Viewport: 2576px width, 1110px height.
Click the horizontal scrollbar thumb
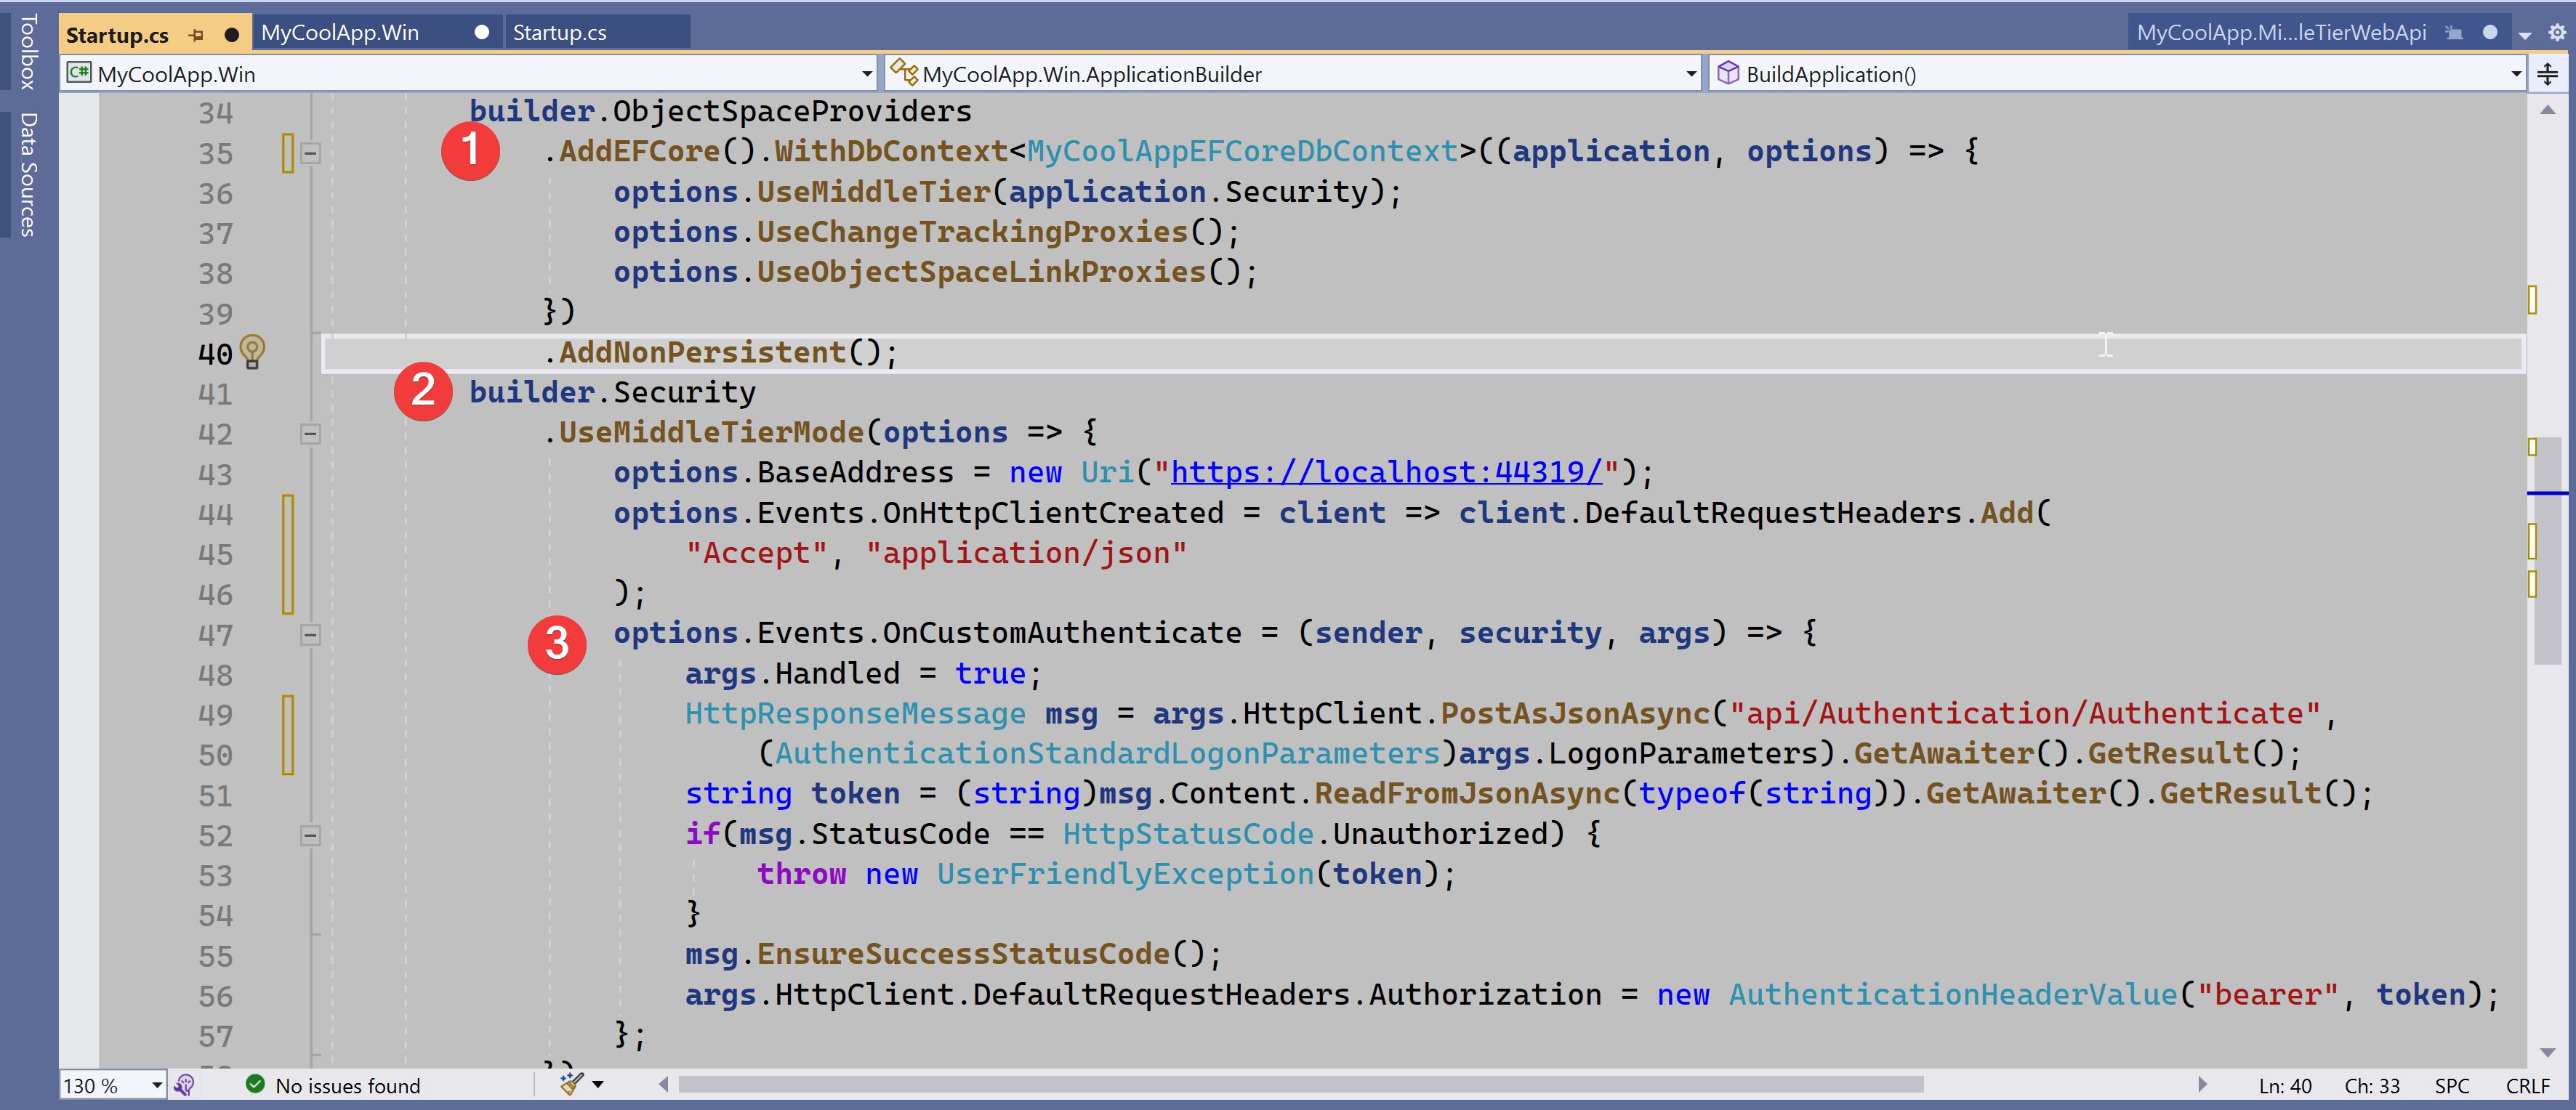[1300, 1084]
